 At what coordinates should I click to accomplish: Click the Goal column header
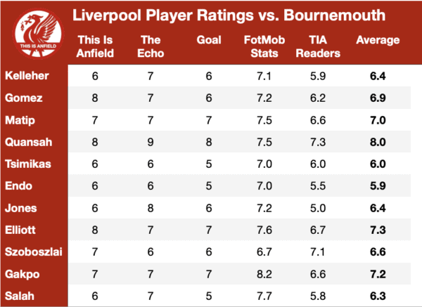click(209, 40)
